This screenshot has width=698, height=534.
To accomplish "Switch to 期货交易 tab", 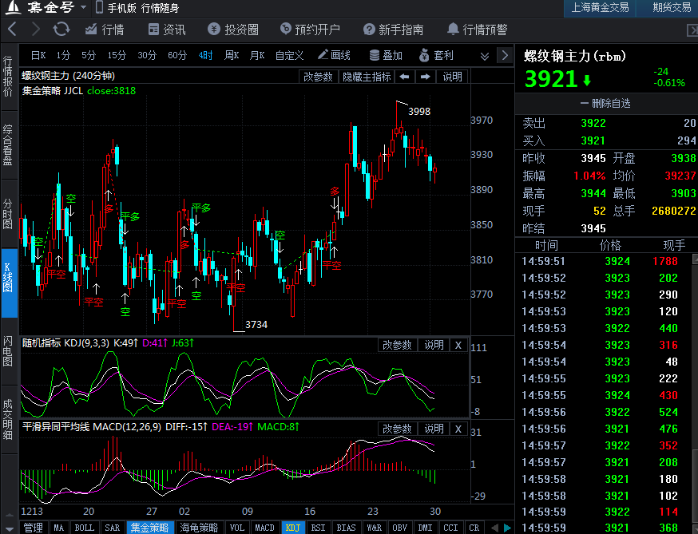I will click(671, 8).
